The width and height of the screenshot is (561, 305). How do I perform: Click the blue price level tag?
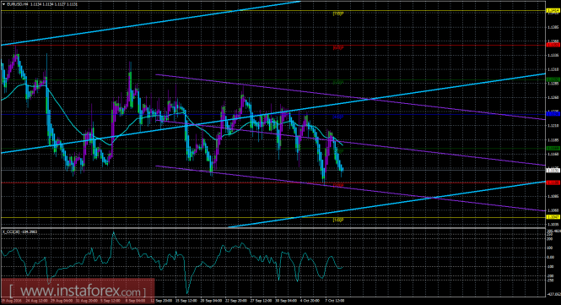[x=553, y=114]
